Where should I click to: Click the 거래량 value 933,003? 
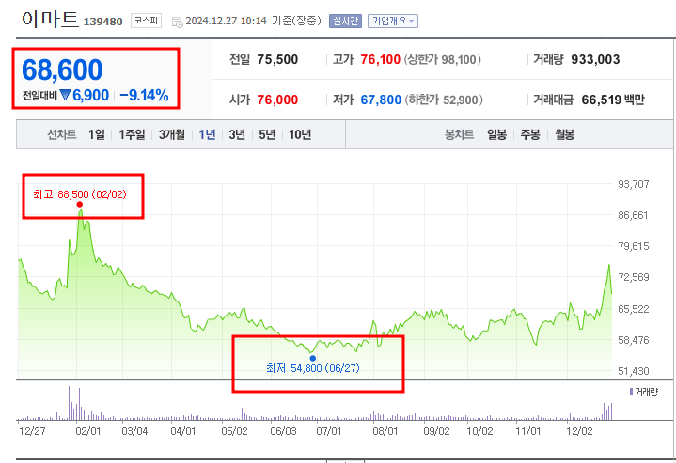[595, 59]
